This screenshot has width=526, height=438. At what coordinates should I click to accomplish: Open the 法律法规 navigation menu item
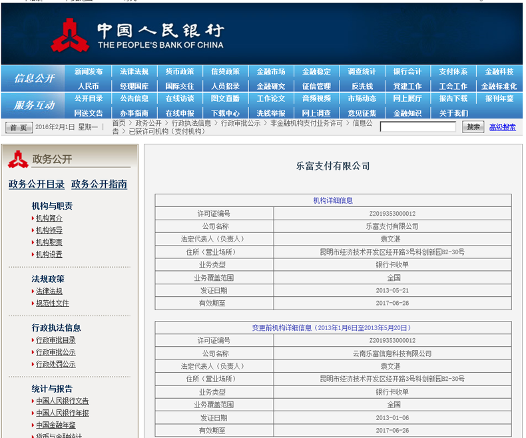tap(134, 71)
